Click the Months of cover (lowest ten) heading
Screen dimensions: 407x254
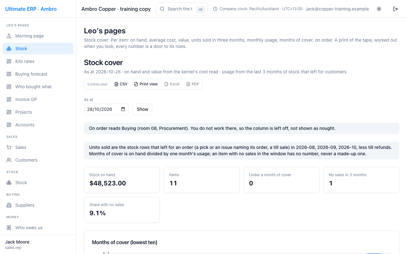pyautogui.click(x=125, y=242)
